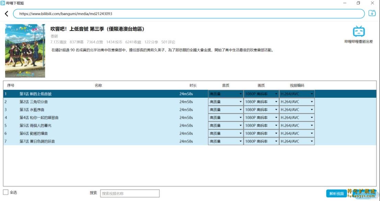This screenshot has width=380, height=201.
Task: Click the 7.1万播放 play count
Action: pos(58,42)
